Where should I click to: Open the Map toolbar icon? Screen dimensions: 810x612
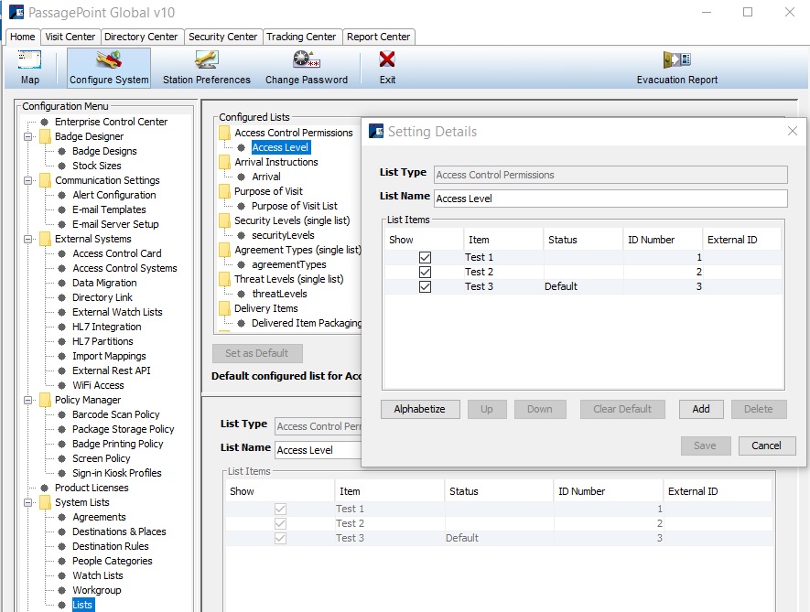click(29, 59)
